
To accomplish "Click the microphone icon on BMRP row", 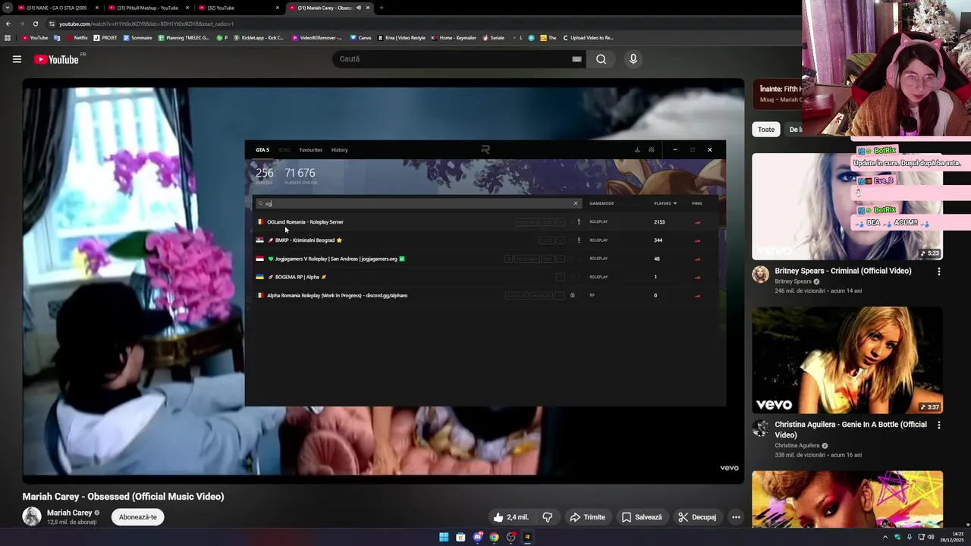I will tap(579, 240).
